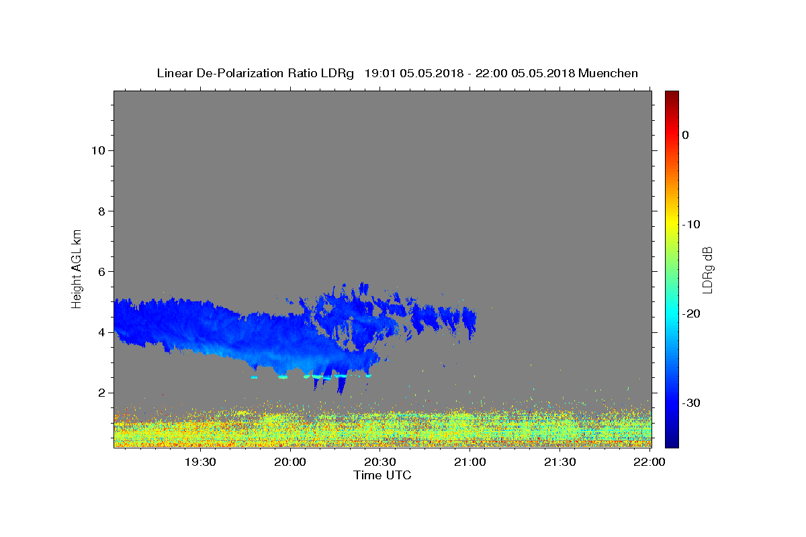The width and height of the screenshot is (806, 537).
Task: Click the 'Height AGL km' axis label
Action: (77, 268)
